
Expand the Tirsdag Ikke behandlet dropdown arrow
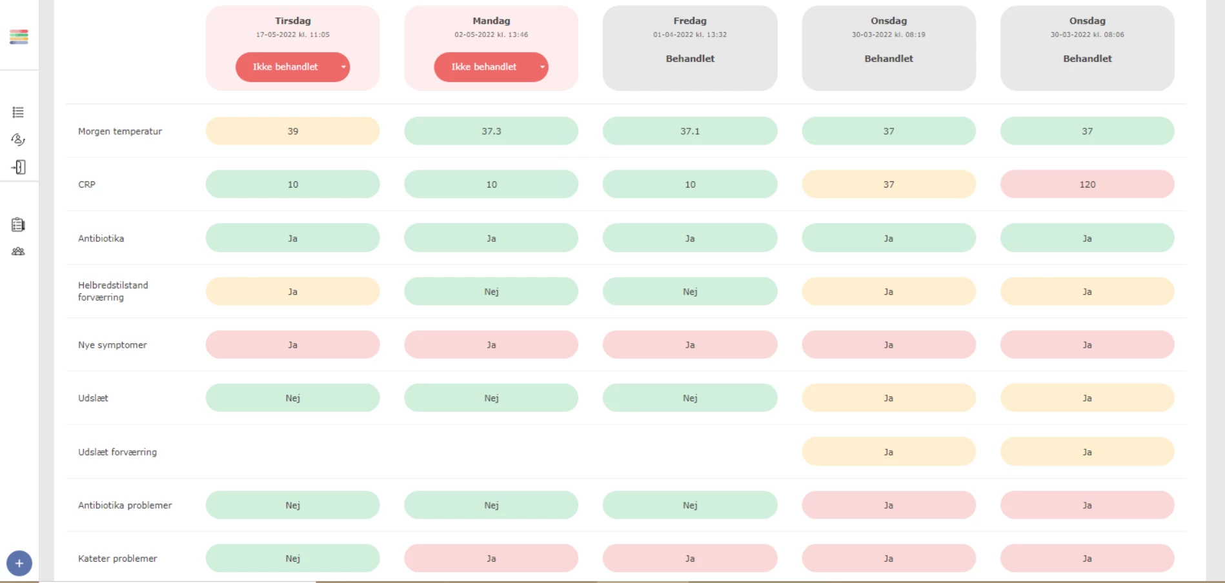[343, 67]
